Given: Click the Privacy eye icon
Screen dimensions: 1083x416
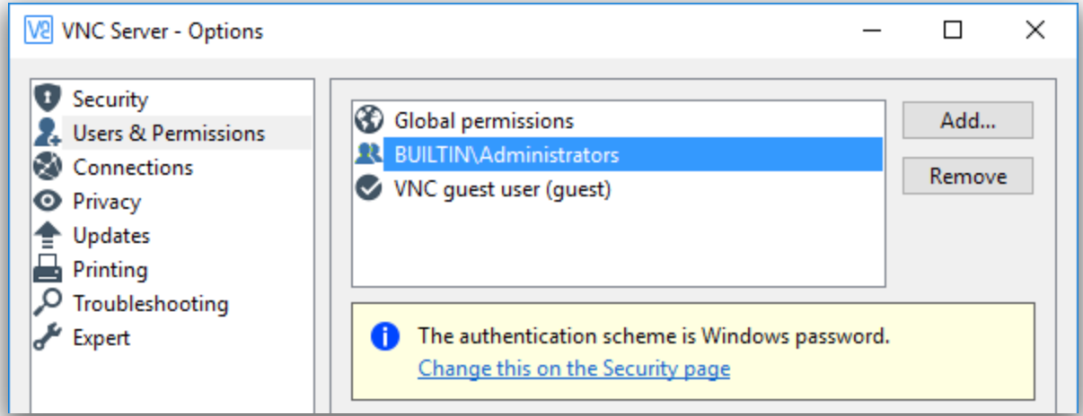Looking at the screenshot, I should tap(47, 201).
